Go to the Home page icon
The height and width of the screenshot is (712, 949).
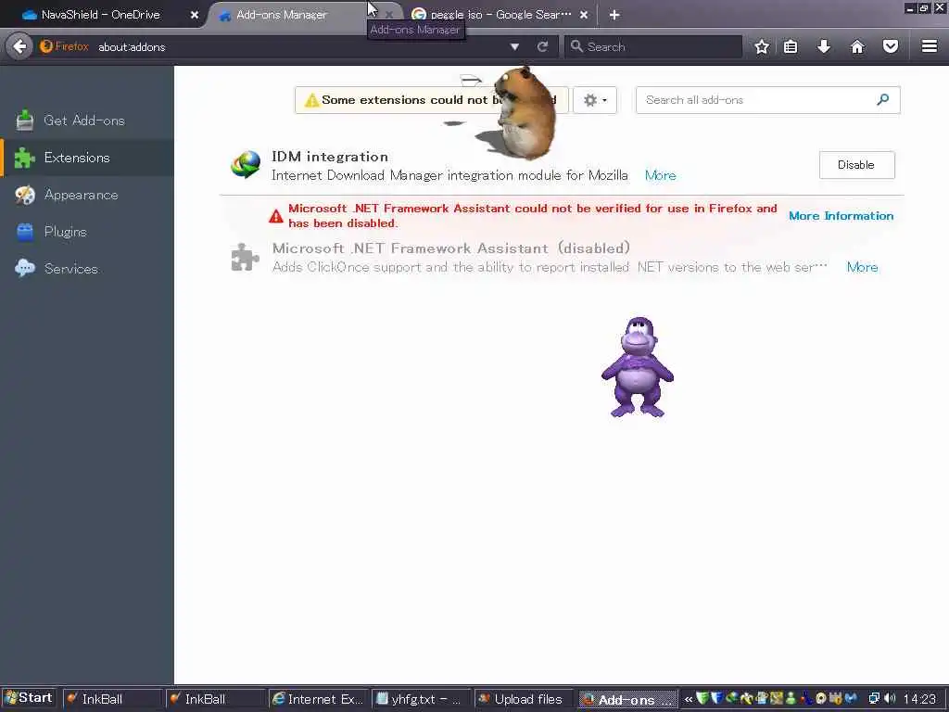(857, 46)
